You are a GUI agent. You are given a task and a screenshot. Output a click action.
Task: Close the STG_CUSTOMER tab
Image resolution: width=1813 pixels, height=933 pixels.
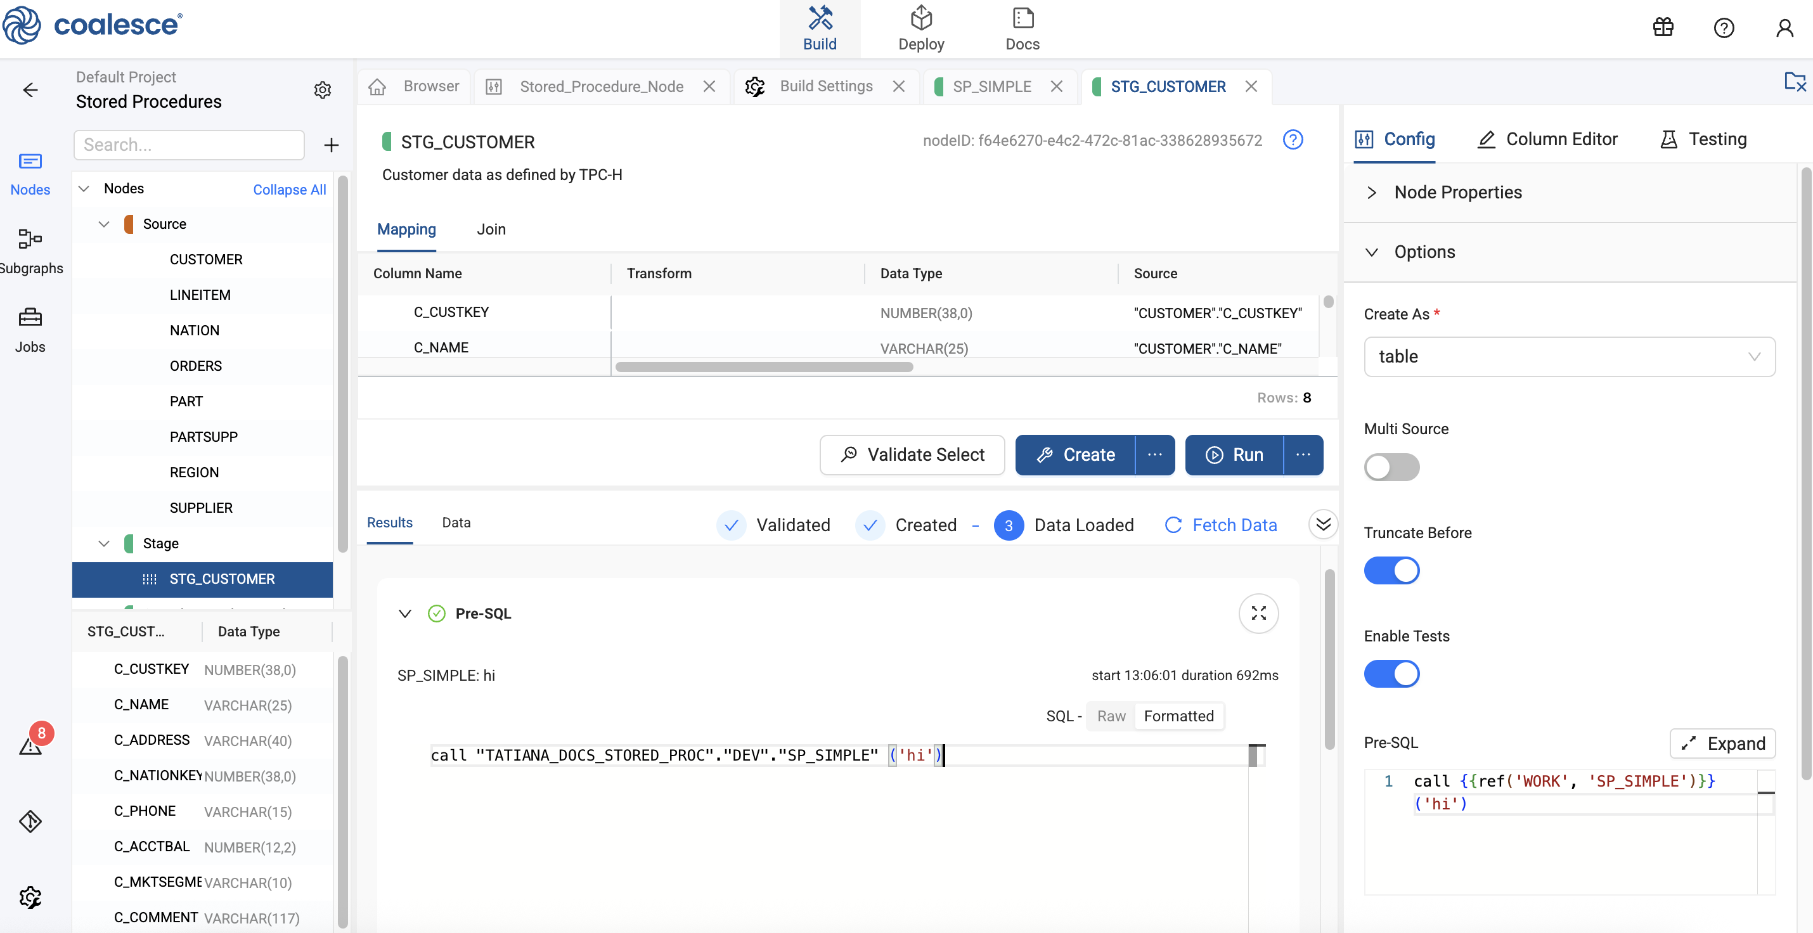[1251, 87]
